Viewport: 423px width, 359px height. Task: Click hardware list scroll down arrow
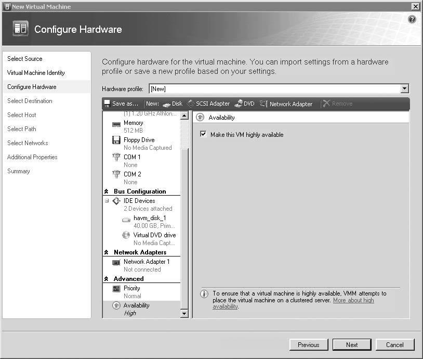pyautogui.click(x=184, y=313)
